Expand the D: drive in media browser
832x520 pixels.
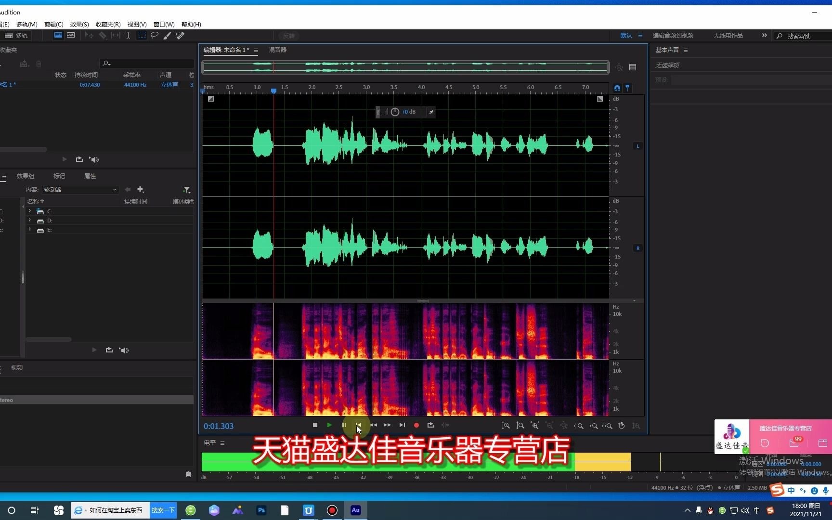(30, 221)
